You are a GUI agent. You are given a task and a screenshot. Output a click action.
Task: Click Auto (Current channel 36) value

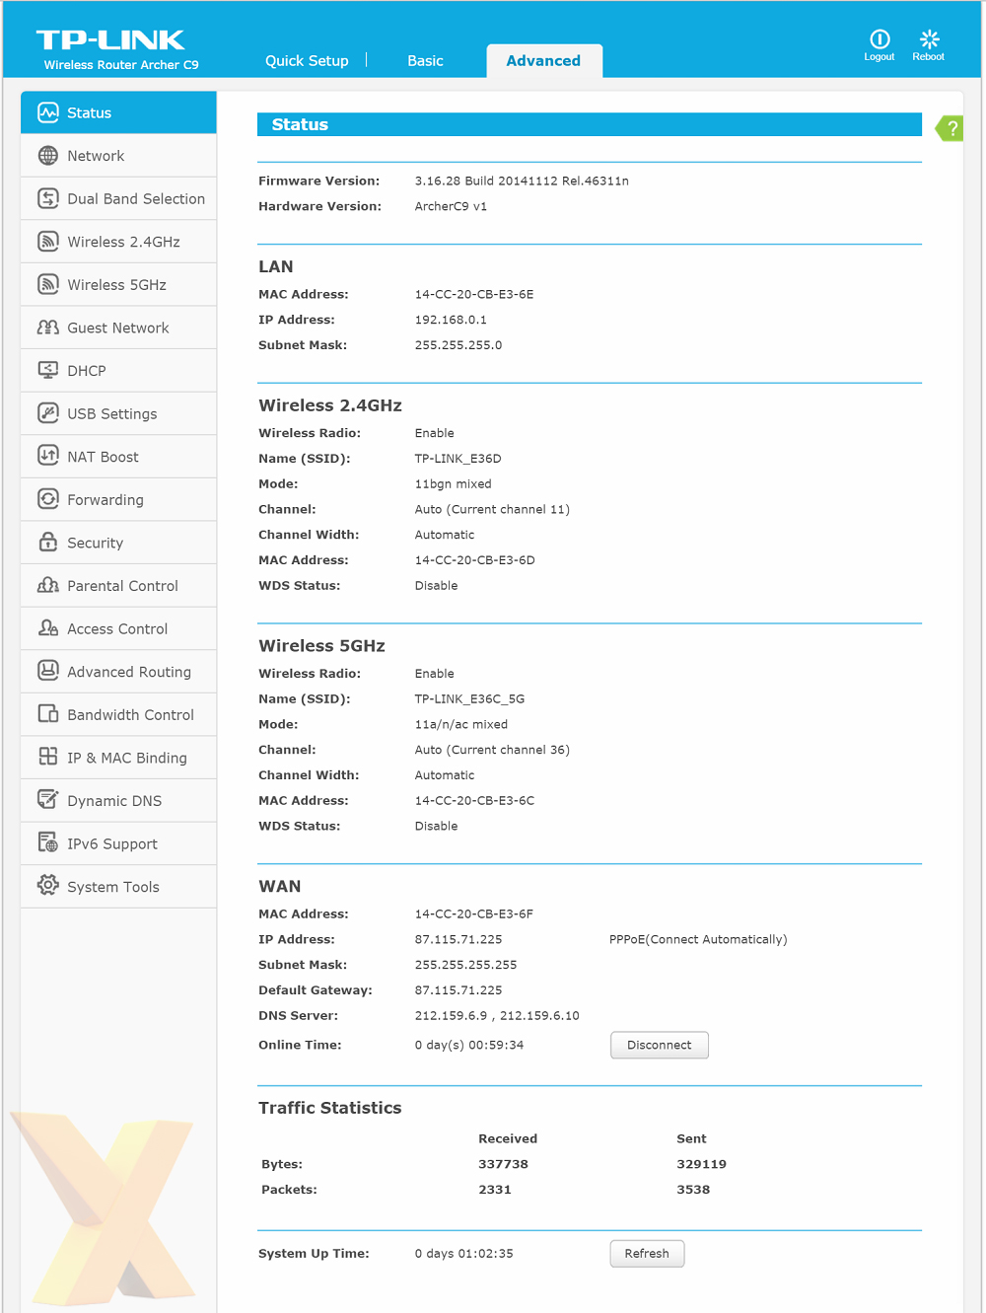pyautogui.click(x=492, y=750)
